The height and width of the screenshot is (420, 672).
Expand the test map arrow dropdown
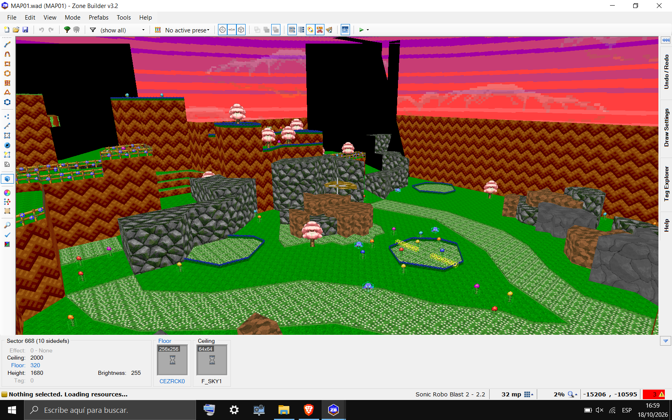tap(368, 30)
